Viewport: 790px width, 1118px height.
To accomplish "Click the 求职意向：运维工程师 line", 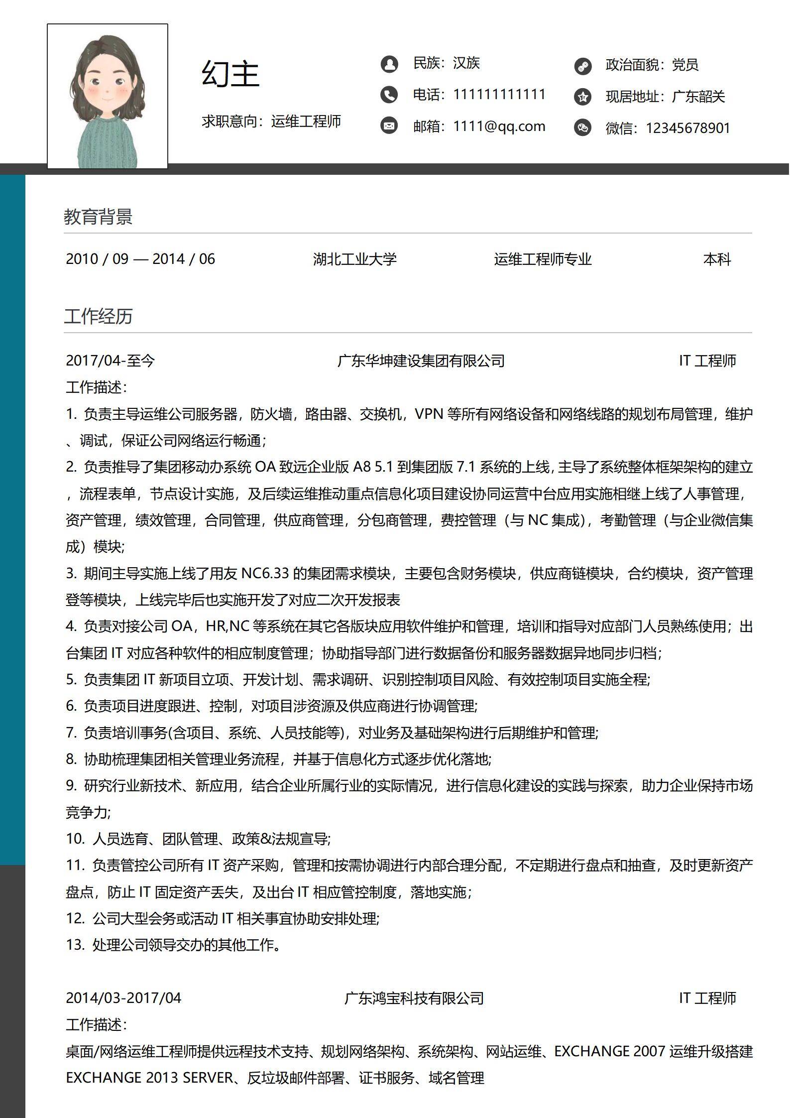I will click(x=271, y=122).
